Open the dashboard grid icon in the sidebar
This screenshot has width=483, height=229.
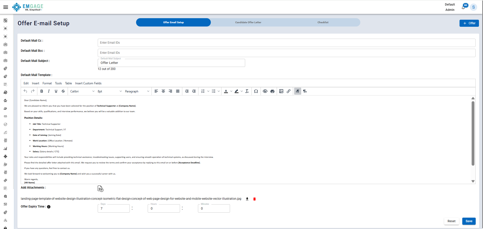pos(5,20)
